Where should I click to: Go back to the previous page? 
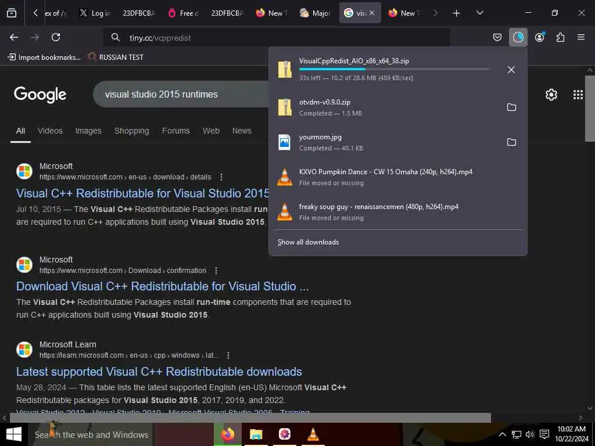tap(14, 37)
